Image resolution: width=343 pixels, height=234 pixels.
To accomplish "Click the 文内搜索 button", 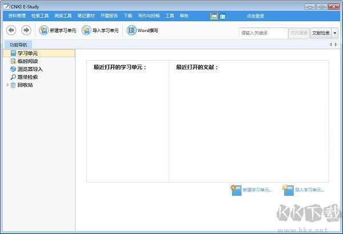I will [x=299, y=33].
